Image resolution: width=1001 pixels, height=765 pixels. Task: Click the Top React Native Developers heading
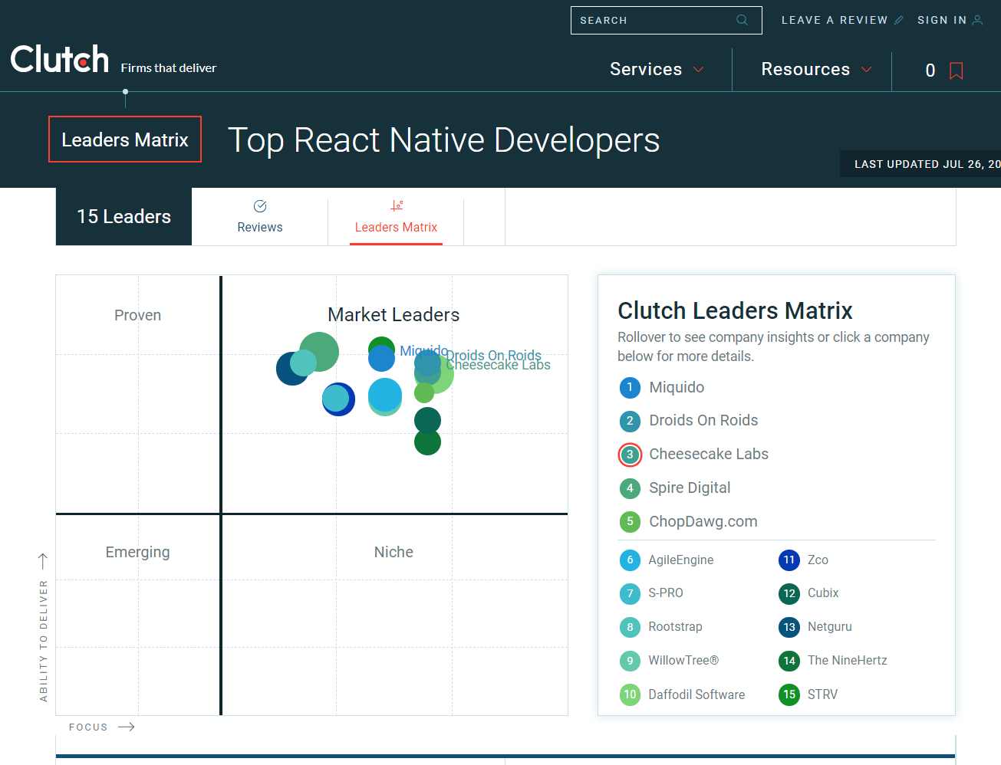[444, 140]
